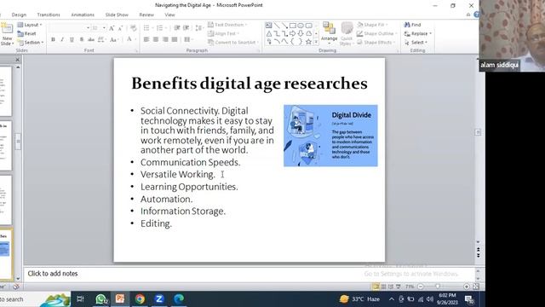This screenshot has height=307, width=545.
Task: Select the text box shape tool
Action: (x=269, y=26)
